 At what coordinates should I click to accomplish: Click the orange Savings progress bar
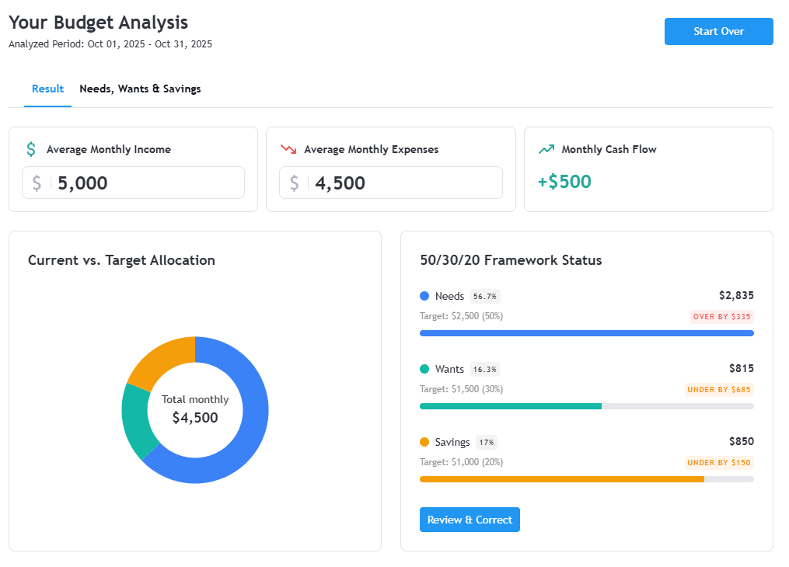(x=561, y=479)
